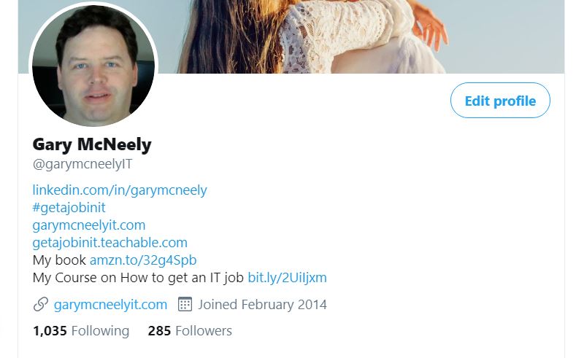
Task: Click the Joined February 2014 text
Action: click(262, 305)
